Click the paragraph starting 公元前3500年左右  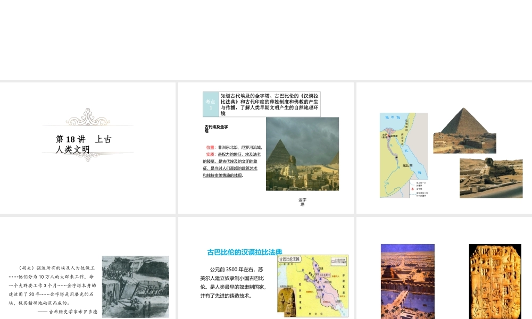233,282
